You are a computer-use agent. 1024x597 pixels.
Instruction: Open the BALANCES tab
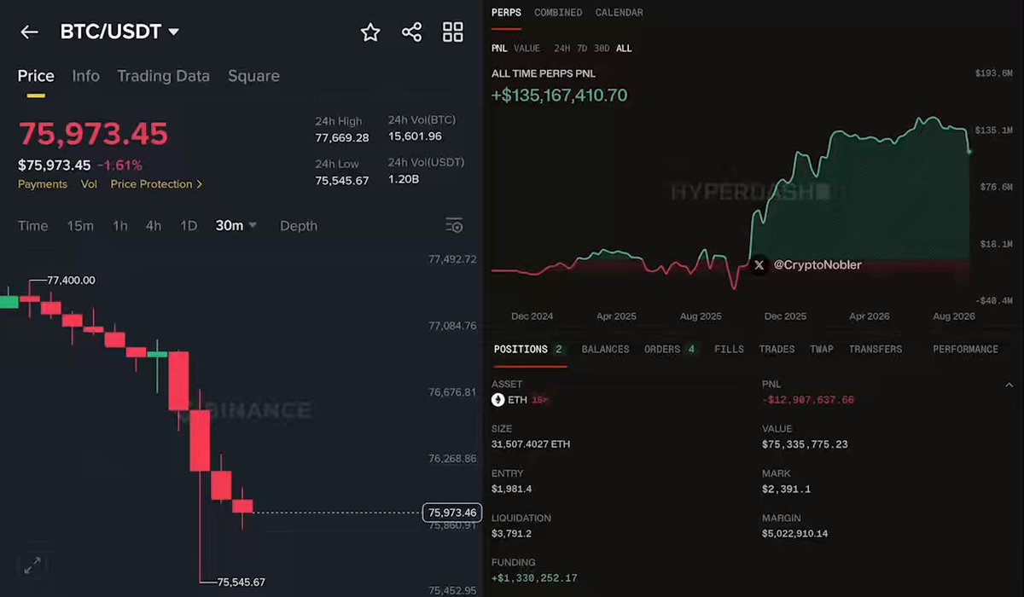point(605,350)
